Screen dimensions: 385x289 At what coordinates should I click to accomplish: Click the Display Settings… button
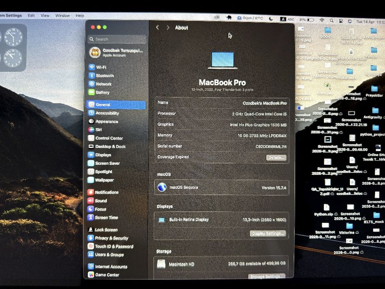coord(268,233)
